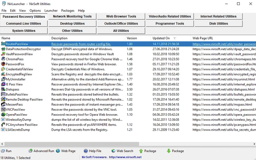Click the VaultPasswordView icon
The width and height of the screenshot is (256, 160).
point(3,54)
